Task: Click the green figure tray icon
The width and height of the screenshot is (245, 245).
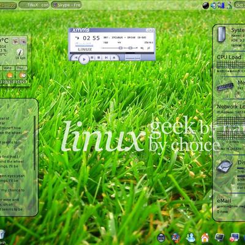Action: tap(230, 6)
